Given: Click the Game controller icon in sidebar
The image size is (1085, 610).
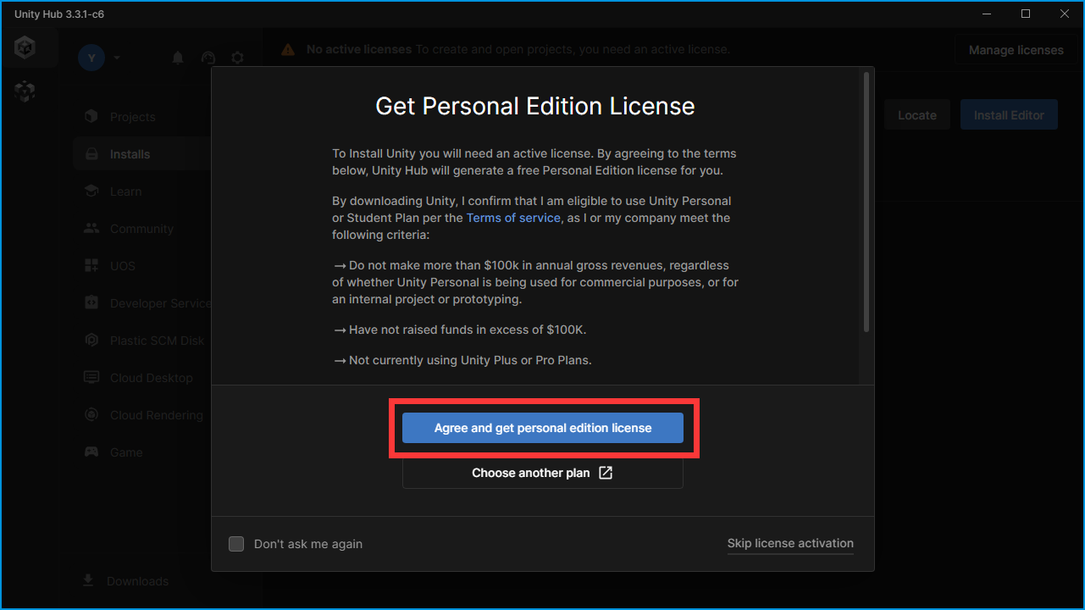Looking at the screenshot, I should pyautogui.click(x=91, y=452).
